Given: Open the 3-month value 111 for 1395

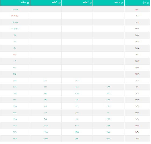Looking at the screenshot, I should tap(108, 113).
